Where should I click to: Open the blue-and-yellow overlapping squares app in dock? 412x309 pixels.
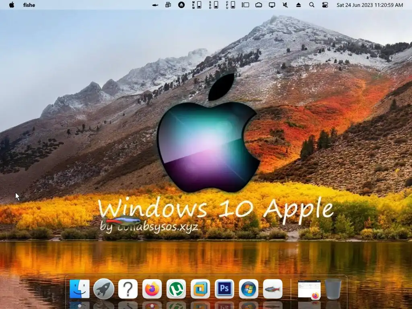[200, 289]
